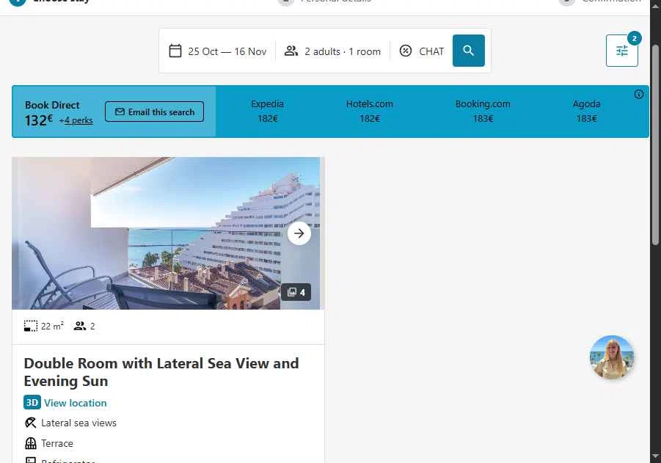Open the photo gallery counter showing 4

(296, 292)
